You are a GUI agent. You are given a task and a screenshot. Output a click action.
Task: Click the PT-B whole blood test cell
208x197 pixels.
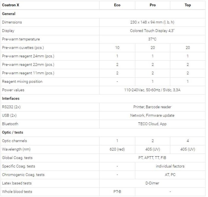(117, 192)
